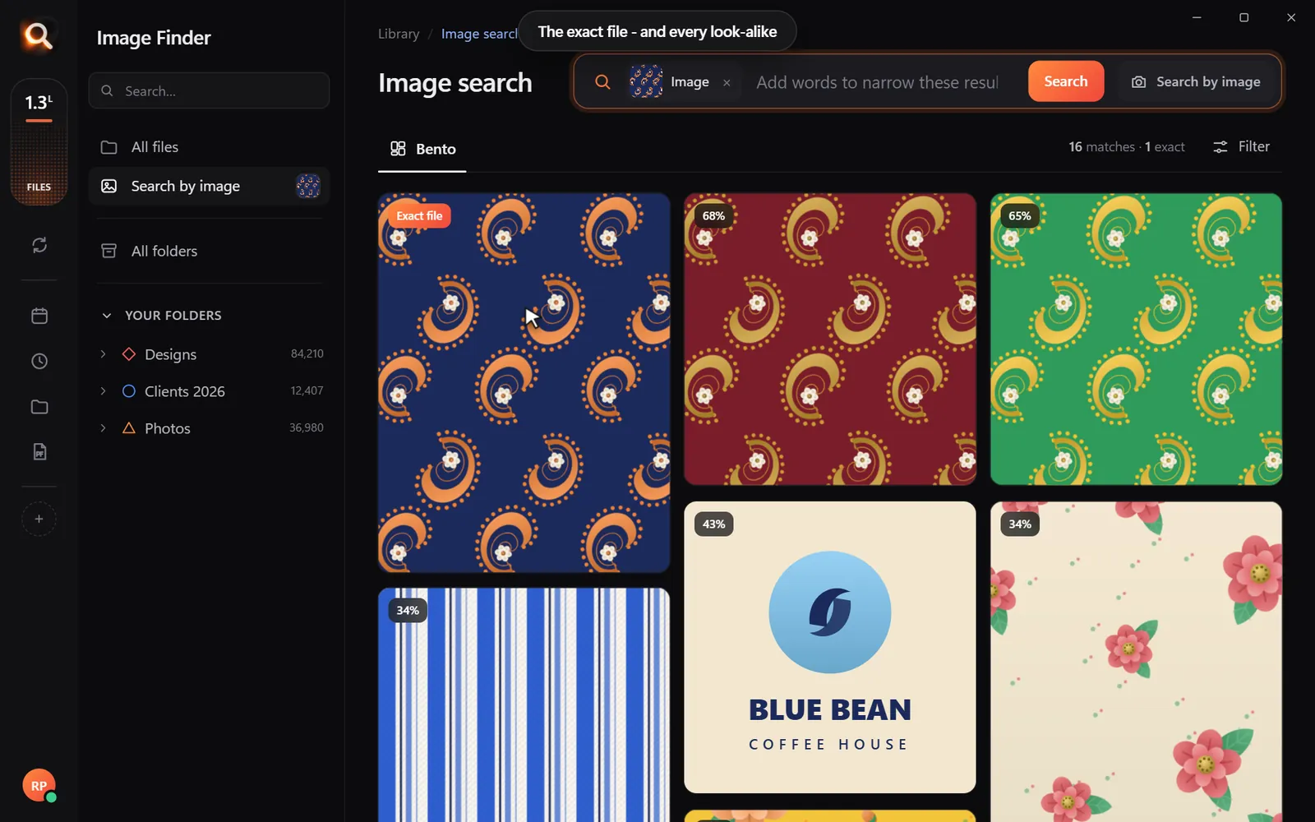This screenshot has width=1315, height=822.
Task: Click the 36,980 count next to Photos
Action: (307, 427)
